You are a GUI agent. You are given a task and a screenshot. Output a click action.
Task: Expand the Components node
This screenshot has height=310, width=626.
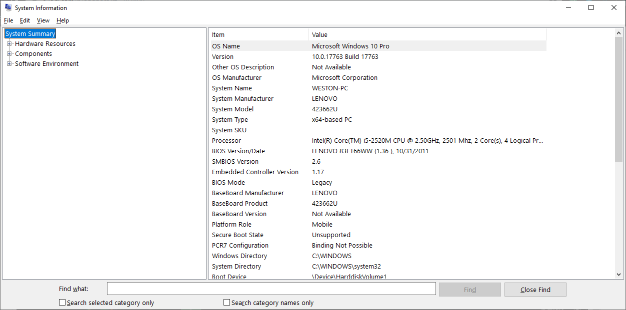(9, 54)
